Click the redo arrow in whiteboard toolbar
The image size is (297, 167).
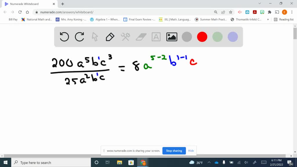pos(79,37)
